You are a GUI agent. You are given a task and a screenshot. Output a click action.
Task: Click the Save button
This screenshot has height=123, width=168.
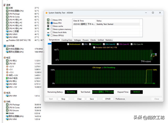point(92,99)
